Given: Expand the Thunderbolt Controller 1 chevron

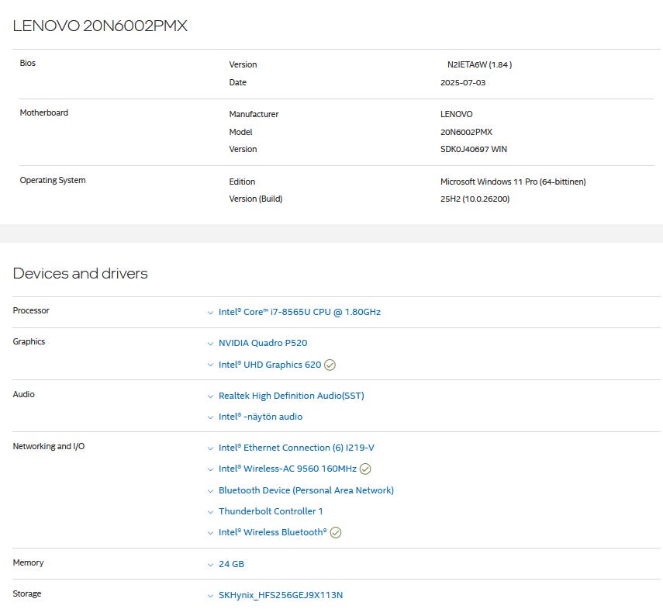Looking at the screenshot, I should click(x=210, y=511).
